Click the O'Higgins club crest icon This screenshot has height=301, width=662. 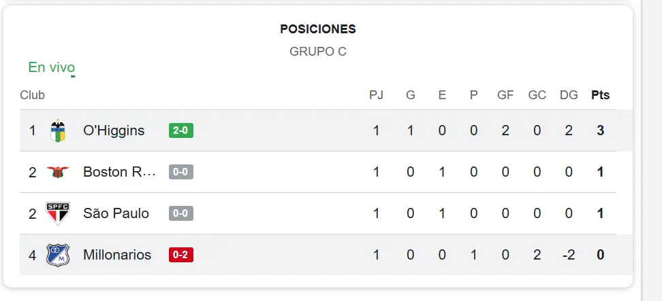[58, 130]
